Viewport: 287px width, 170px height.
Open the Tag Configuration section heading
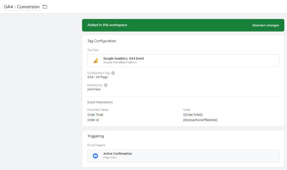click(101, 41)
